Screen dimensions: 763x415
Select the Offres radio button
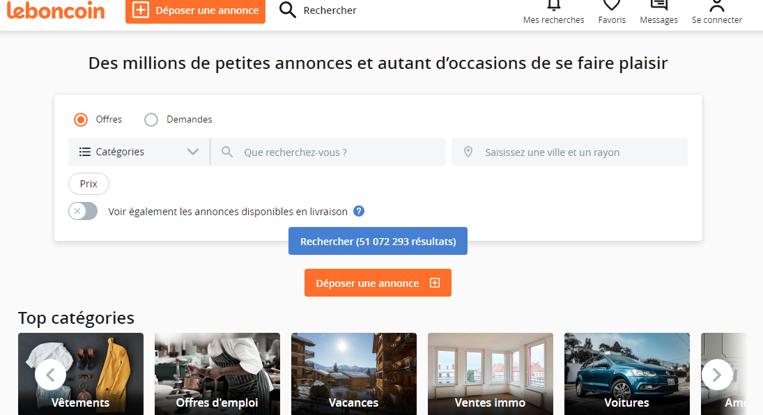click(x=81, y=120)
